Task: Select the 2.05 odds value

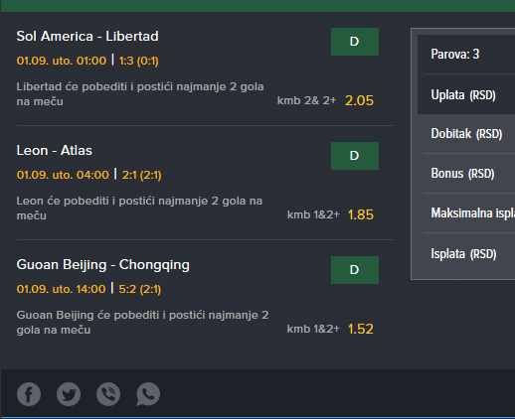Action: click(359, 100)
